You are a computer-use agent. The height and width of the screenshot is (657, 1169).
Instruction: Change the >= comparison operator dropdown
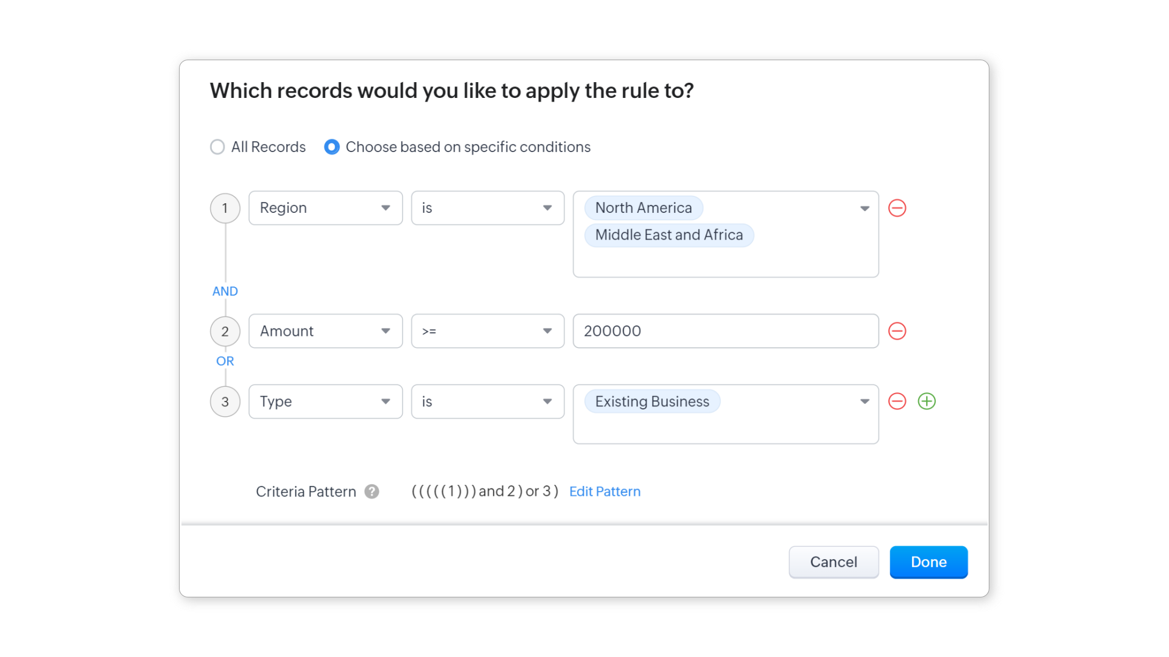pyautogui.click(x=487, y=331)
